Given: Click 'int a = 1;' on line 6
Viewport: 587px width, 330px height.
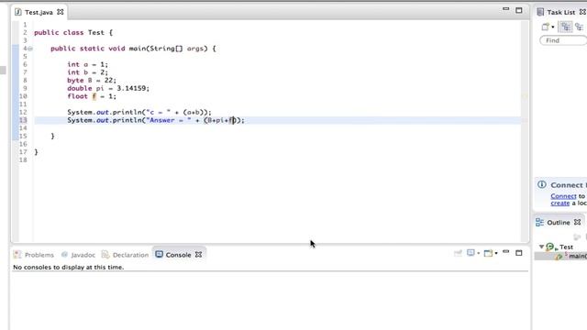Looking at the screenshot, I should [x=88, y=64].
